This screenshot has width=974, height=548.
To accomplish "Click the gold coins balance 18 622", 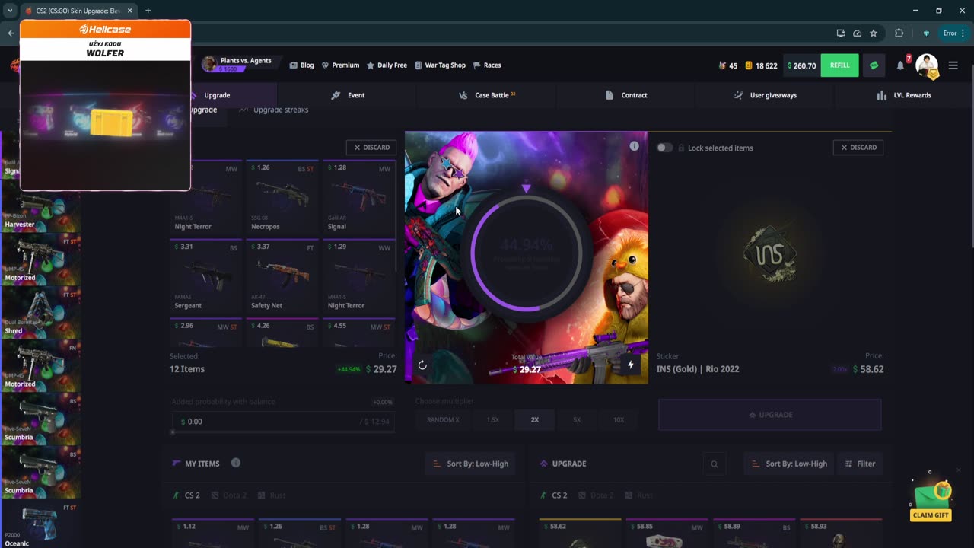I will 761,65.
